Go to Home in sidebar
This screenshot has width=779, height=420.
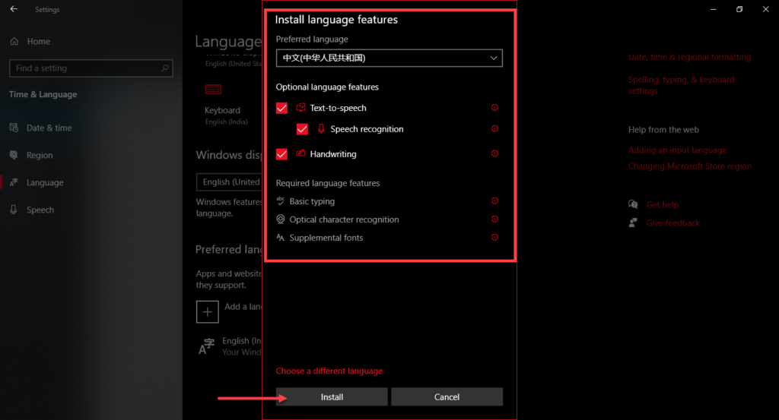(38, 41)
